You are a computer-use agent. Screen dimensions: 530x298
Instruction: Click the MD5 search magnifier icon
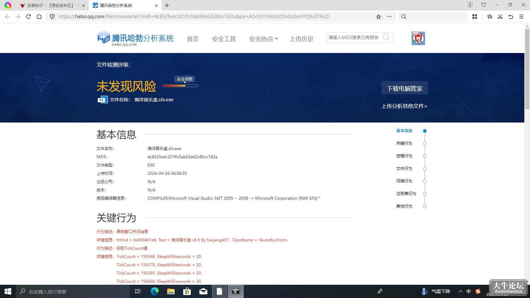(386, 37)
